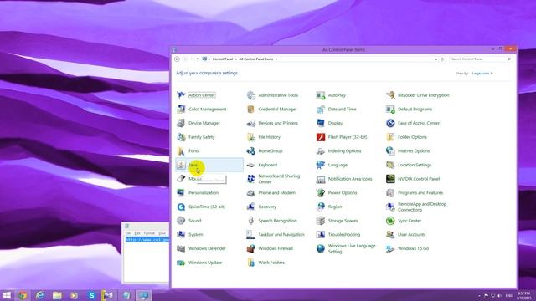Click the Up one level arrow
This screenshot has width=536, height=301.
(x=198, y=59)
